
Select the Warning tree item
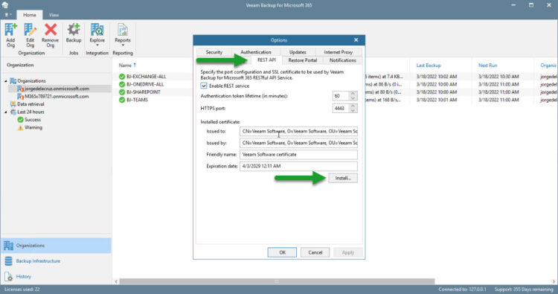click(33, 127)
